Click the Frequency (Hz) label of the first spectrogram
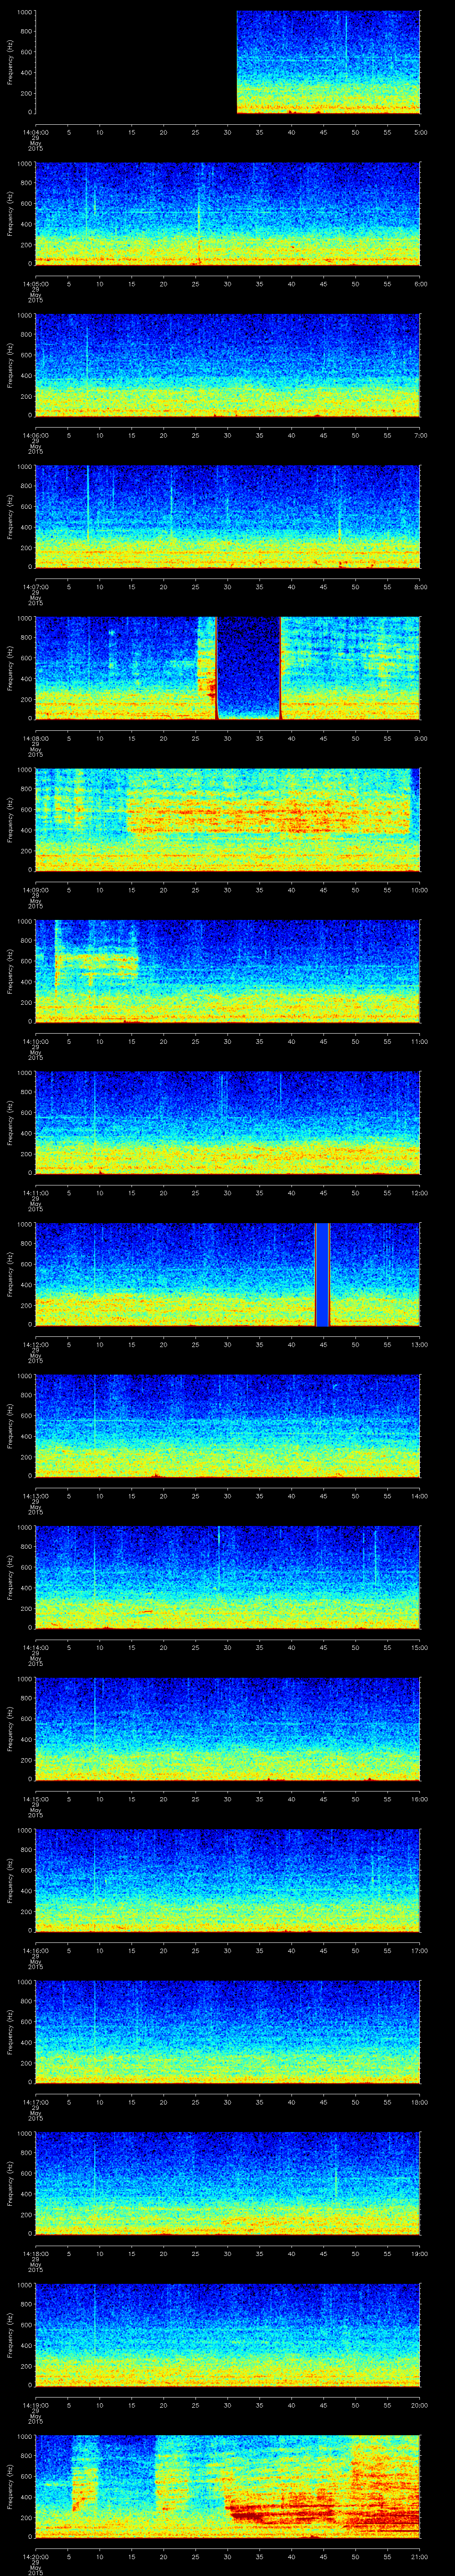The image size is (455, 2576). tap(10, 62)
